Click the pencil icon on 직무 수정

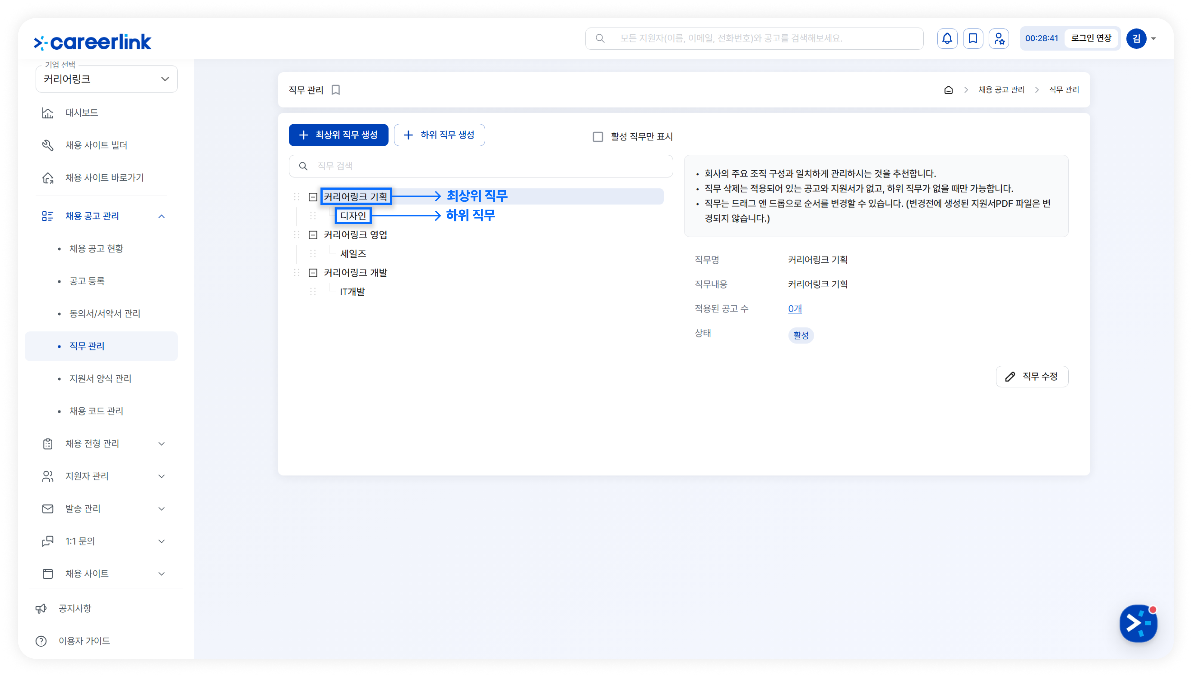pos(1010,377)
